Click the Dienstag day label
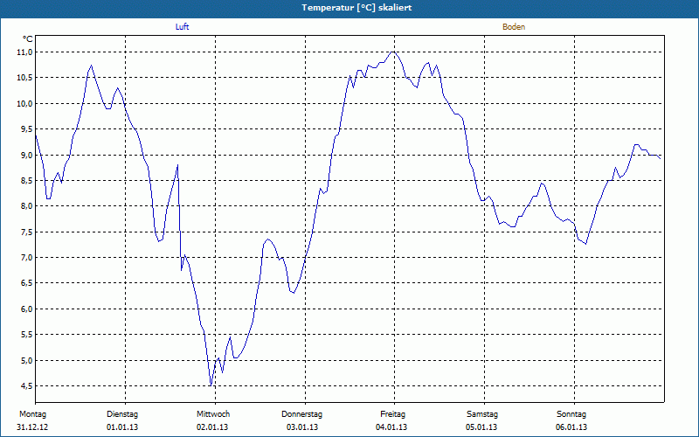Viewport: 699px width, 437px height. click(x=122, y=414)
